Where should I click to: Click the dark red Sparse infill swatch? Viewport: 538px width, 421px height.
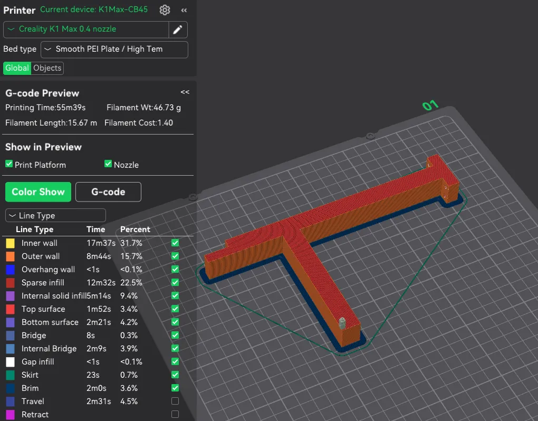pyautogui.click(x=11, y=283)
